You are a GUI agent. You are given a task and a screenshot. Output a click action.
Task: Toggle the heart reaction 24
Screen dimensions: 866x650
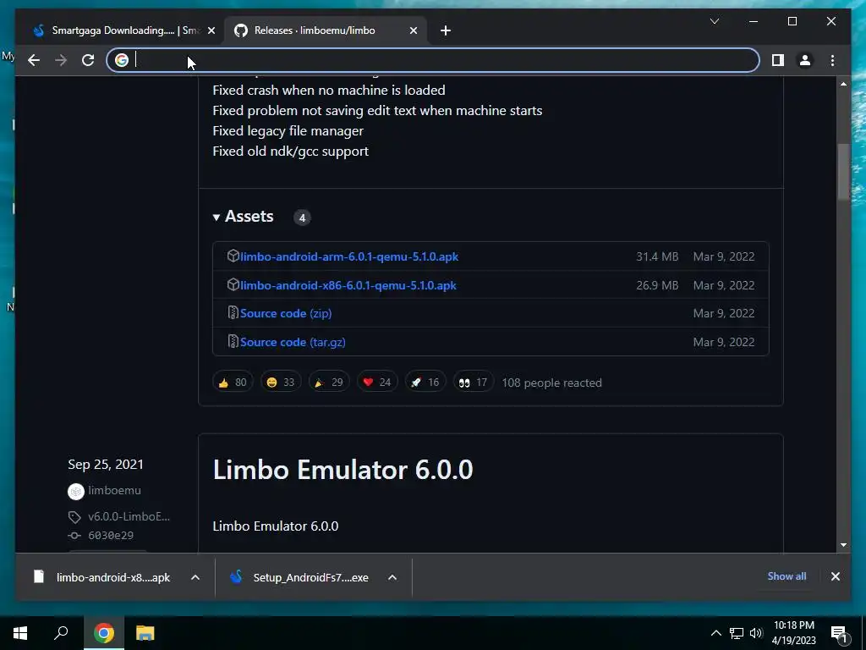(376, 382)
